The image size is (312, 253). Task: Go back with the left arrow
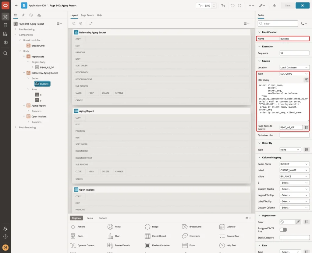pyautogui.click(x=16, y=5)
